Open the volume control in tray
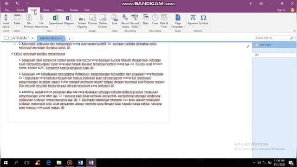 [x=259, y=163]
